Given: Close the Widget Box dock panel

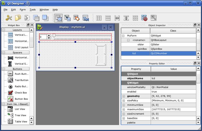Looking at the screenshot, I should (x=32, y=25).
